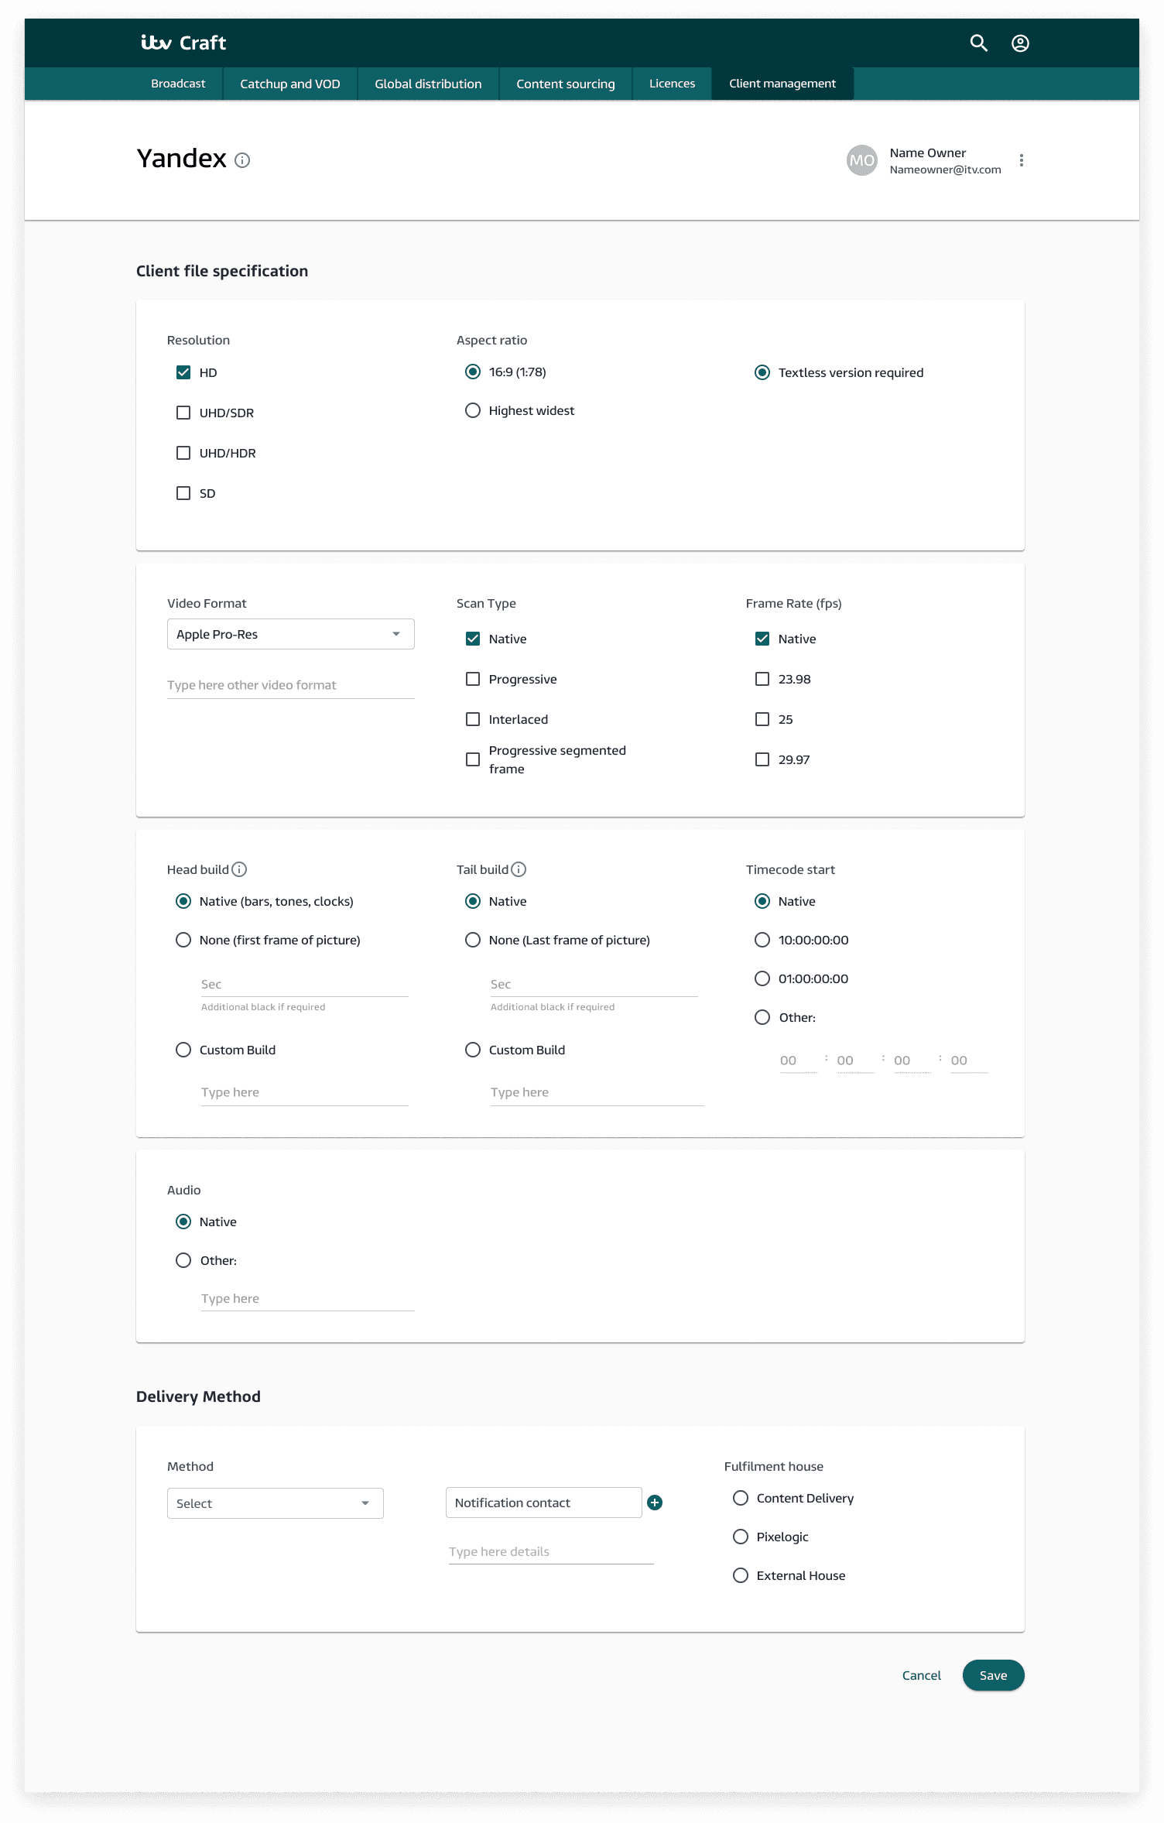
Task: Check the Progressive scan type
Action: [473, 679]
